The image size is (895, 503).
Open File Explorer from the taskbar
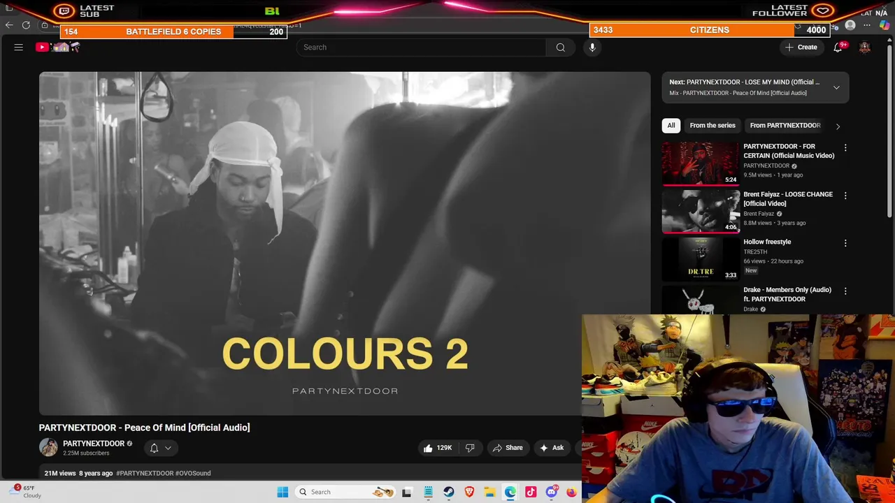click(x=489, y=492)
